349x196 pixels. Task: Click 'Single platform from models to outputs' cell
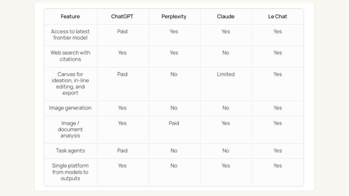(x=70, y=172)
